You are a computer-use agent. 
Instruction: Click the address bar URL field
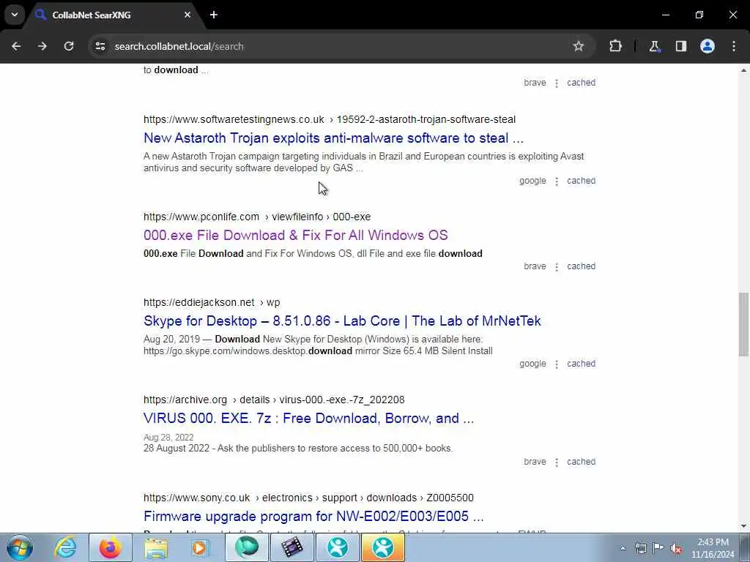tap(335, 46)
